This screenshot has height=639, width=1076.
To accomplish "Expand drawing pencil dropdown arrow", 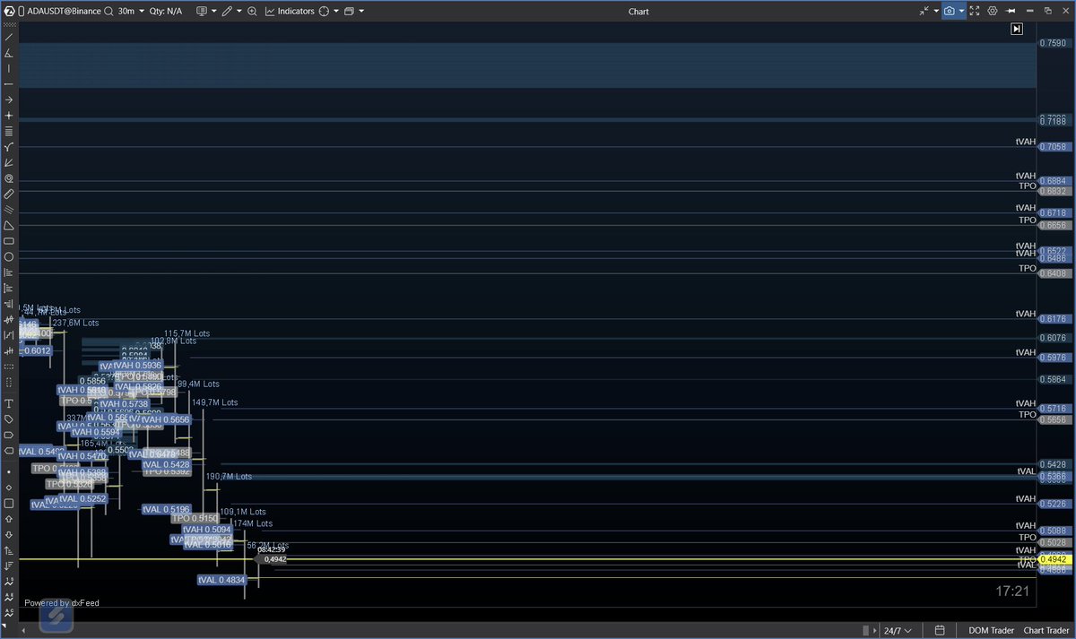I will [239, 12].
